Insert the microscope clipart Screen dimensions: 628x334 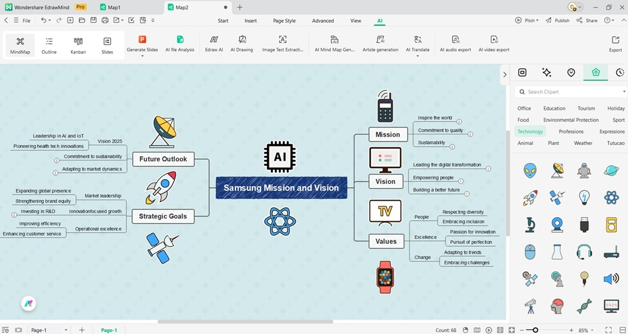point(530,225)
